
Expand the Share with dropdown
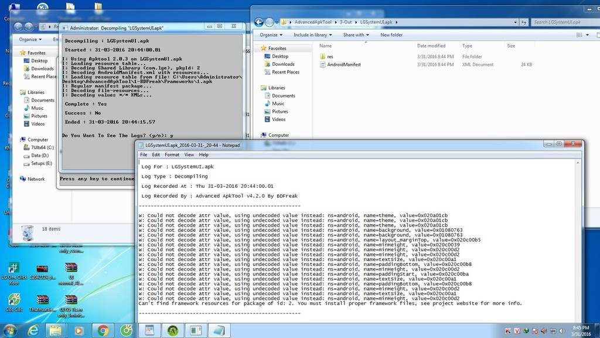click(356, 35)
